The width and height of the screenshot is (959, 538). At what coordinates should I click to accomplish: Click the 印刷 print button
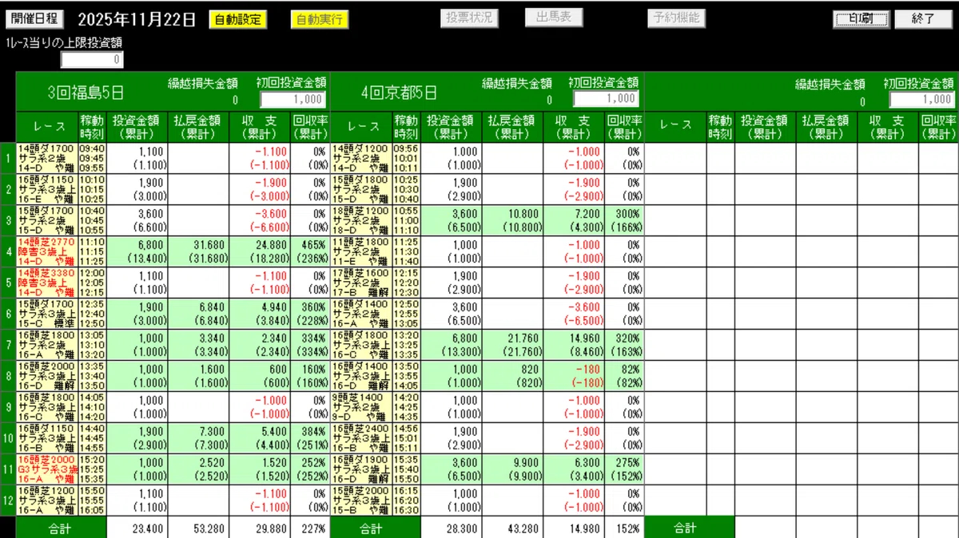click(x=861, y=17)
